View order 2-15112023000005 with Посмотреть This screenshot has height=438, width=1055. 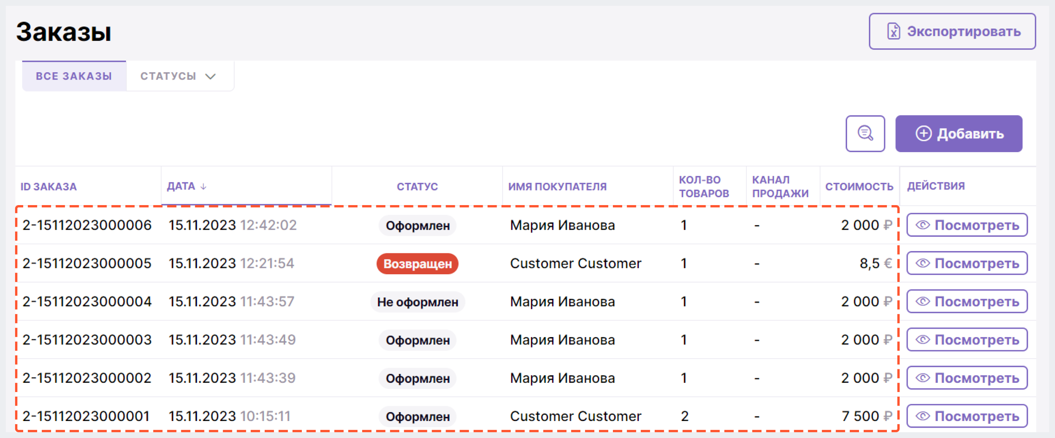coord(967,263)
